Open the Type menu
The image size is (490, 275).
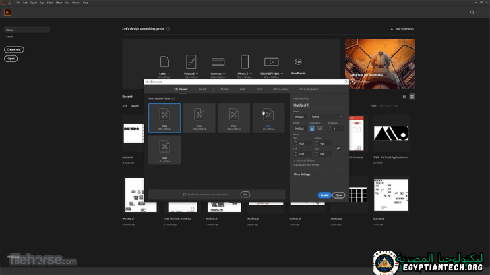click(42, 3)
